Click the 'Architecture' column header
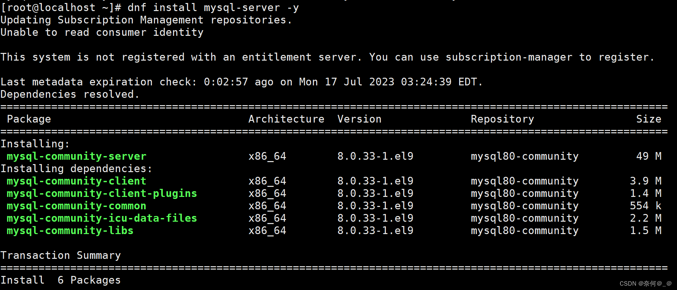Viewport: 677px width, 290px height. [286, 119]
